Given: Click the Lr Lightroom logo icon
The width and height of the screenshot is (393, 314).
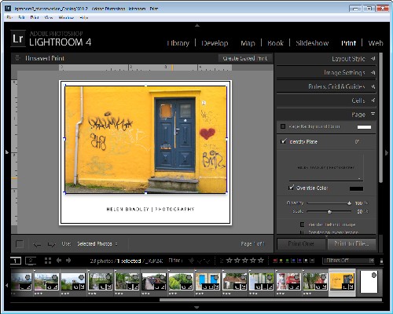Looking at the screenshot, I should [x=18, y=38].
